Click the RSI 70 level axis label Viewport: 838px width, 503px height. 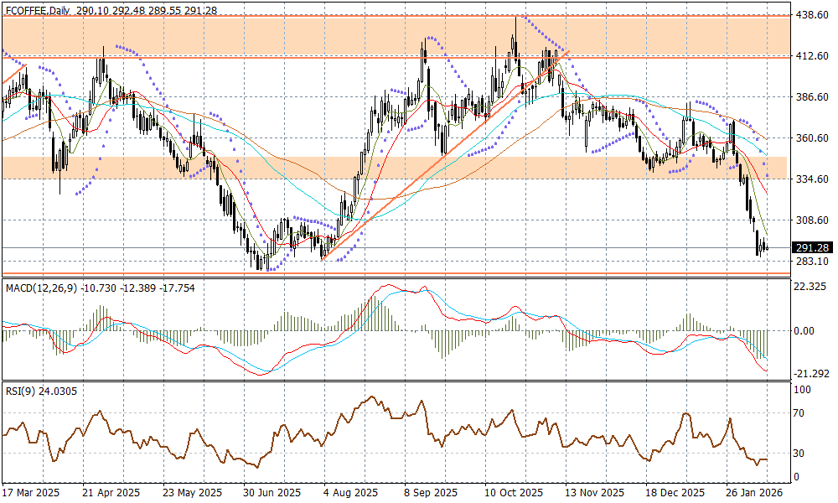click(x=800, y=413)
